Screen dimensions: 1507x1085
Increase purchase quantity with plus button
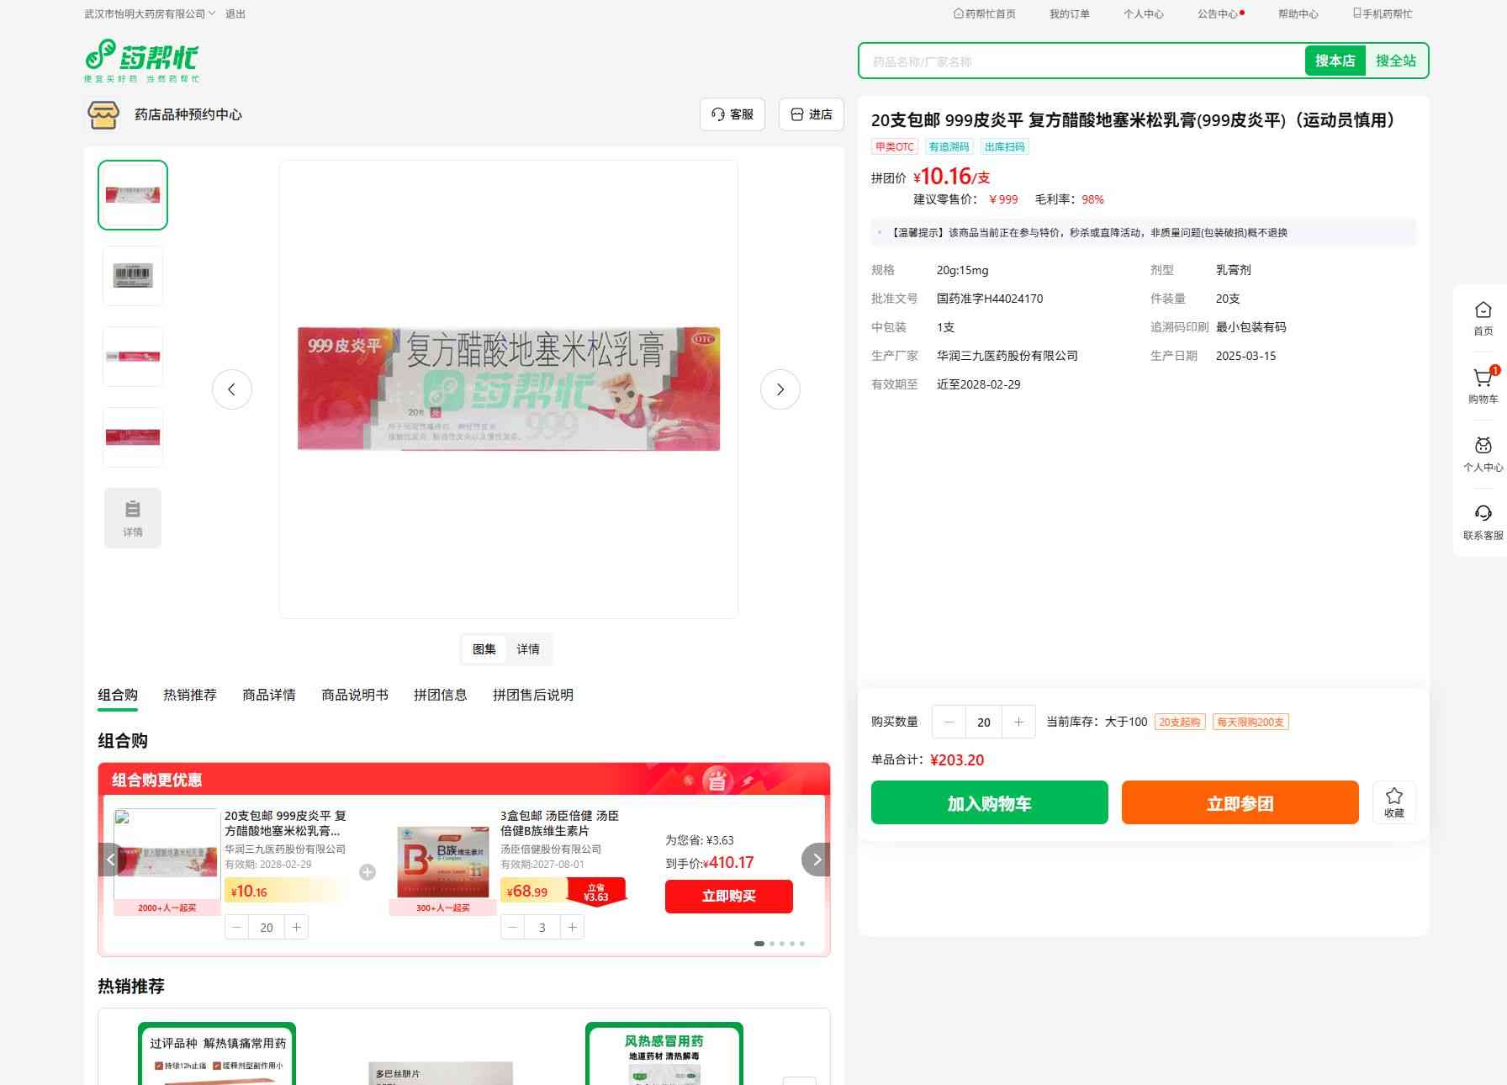1018,722
